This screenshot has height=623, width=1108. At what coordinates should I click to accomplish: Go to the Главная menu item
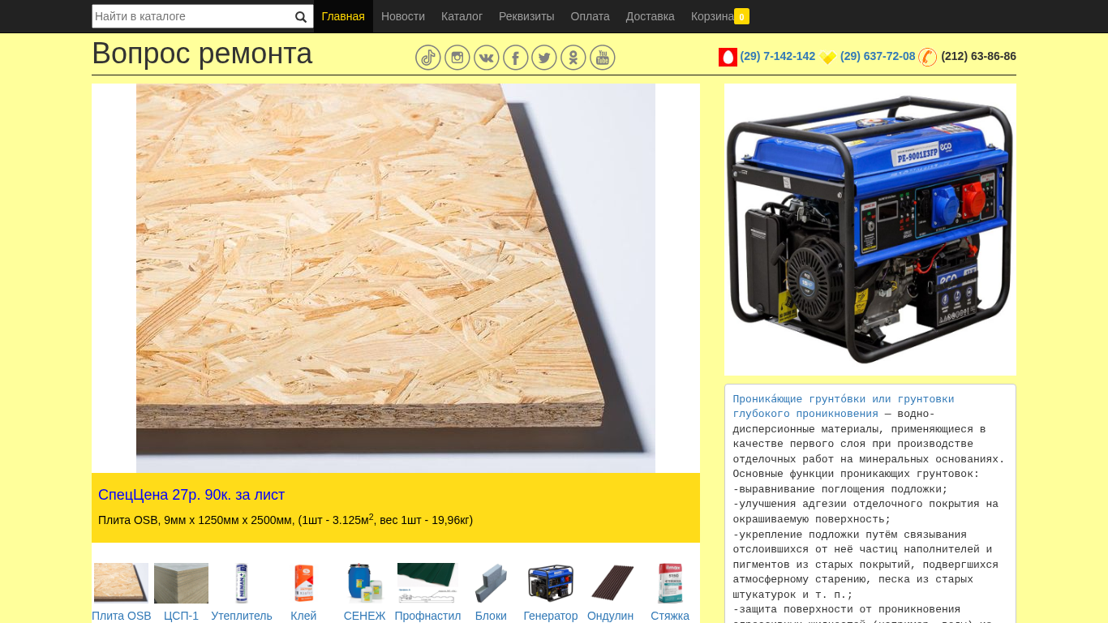343,17
